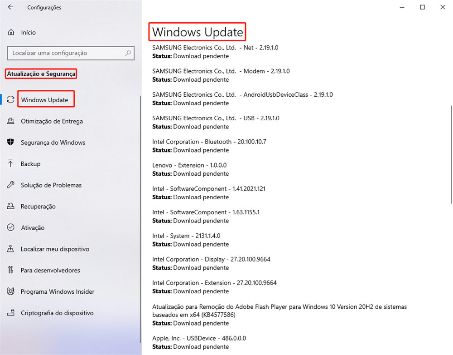Open Programa Windows Insider

pos(58,291)
